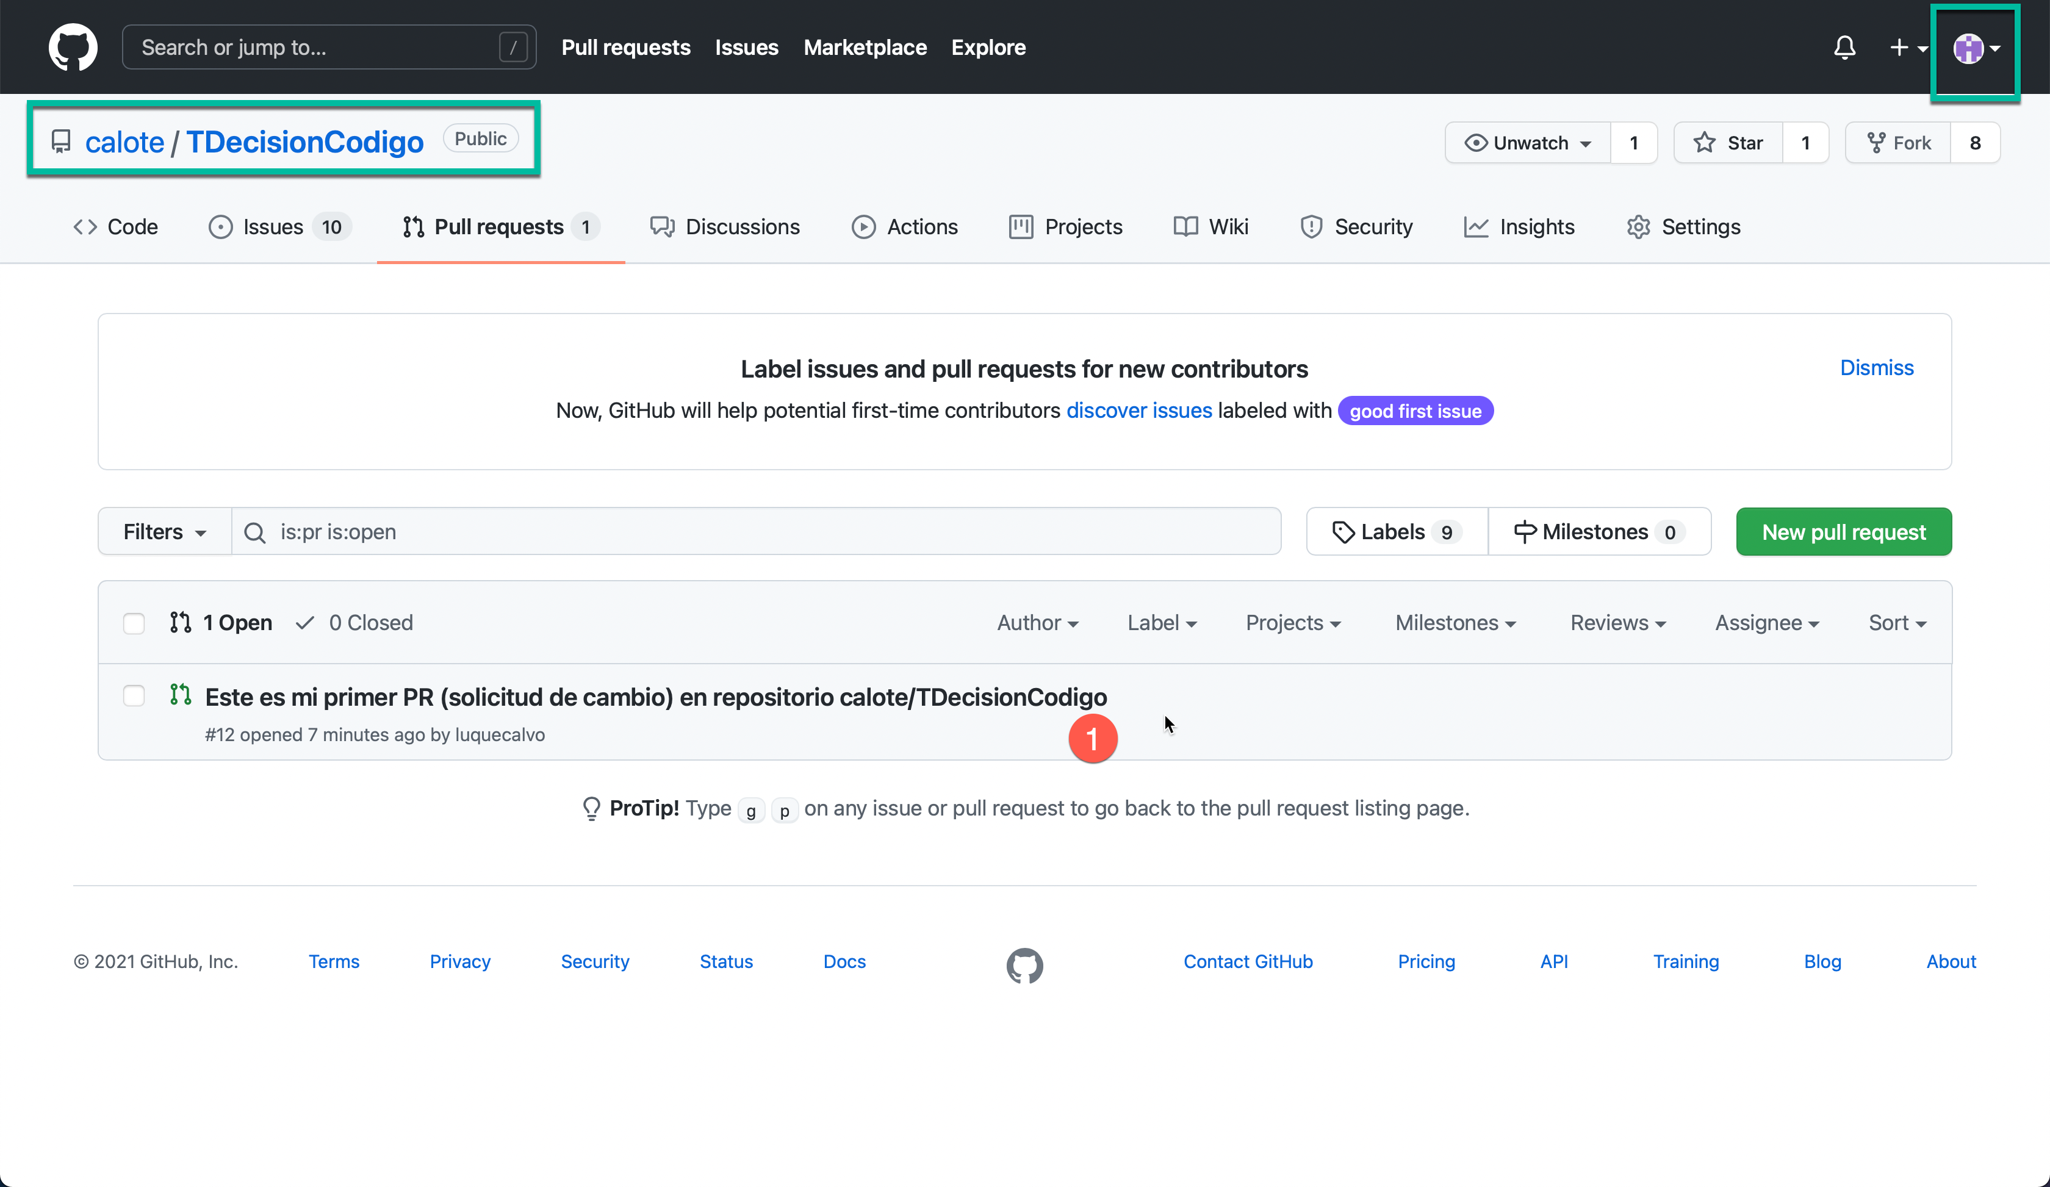Expand the Author filter
The image size is (2050, 1187).
(x=1037, y=623)
